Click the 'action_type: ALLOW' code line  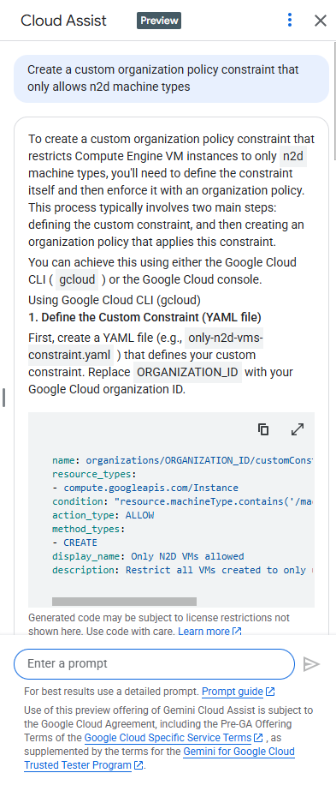(x=103, y=515)
